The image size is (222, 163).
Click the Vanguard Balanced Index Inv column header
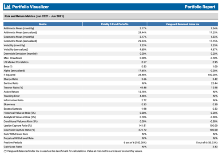pyautogui.click(x=182, y=24)
